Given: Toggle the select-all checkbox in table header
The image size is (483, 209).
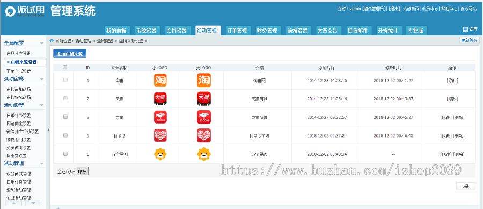Looking at the screenshot, I should 65,67.
